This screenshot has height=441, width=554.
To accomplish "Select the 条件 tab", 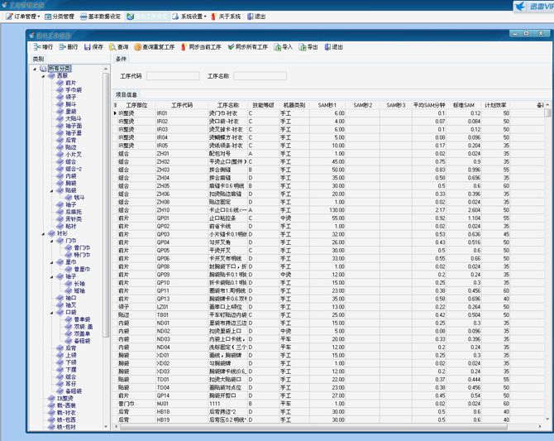I will click(121, 59).
